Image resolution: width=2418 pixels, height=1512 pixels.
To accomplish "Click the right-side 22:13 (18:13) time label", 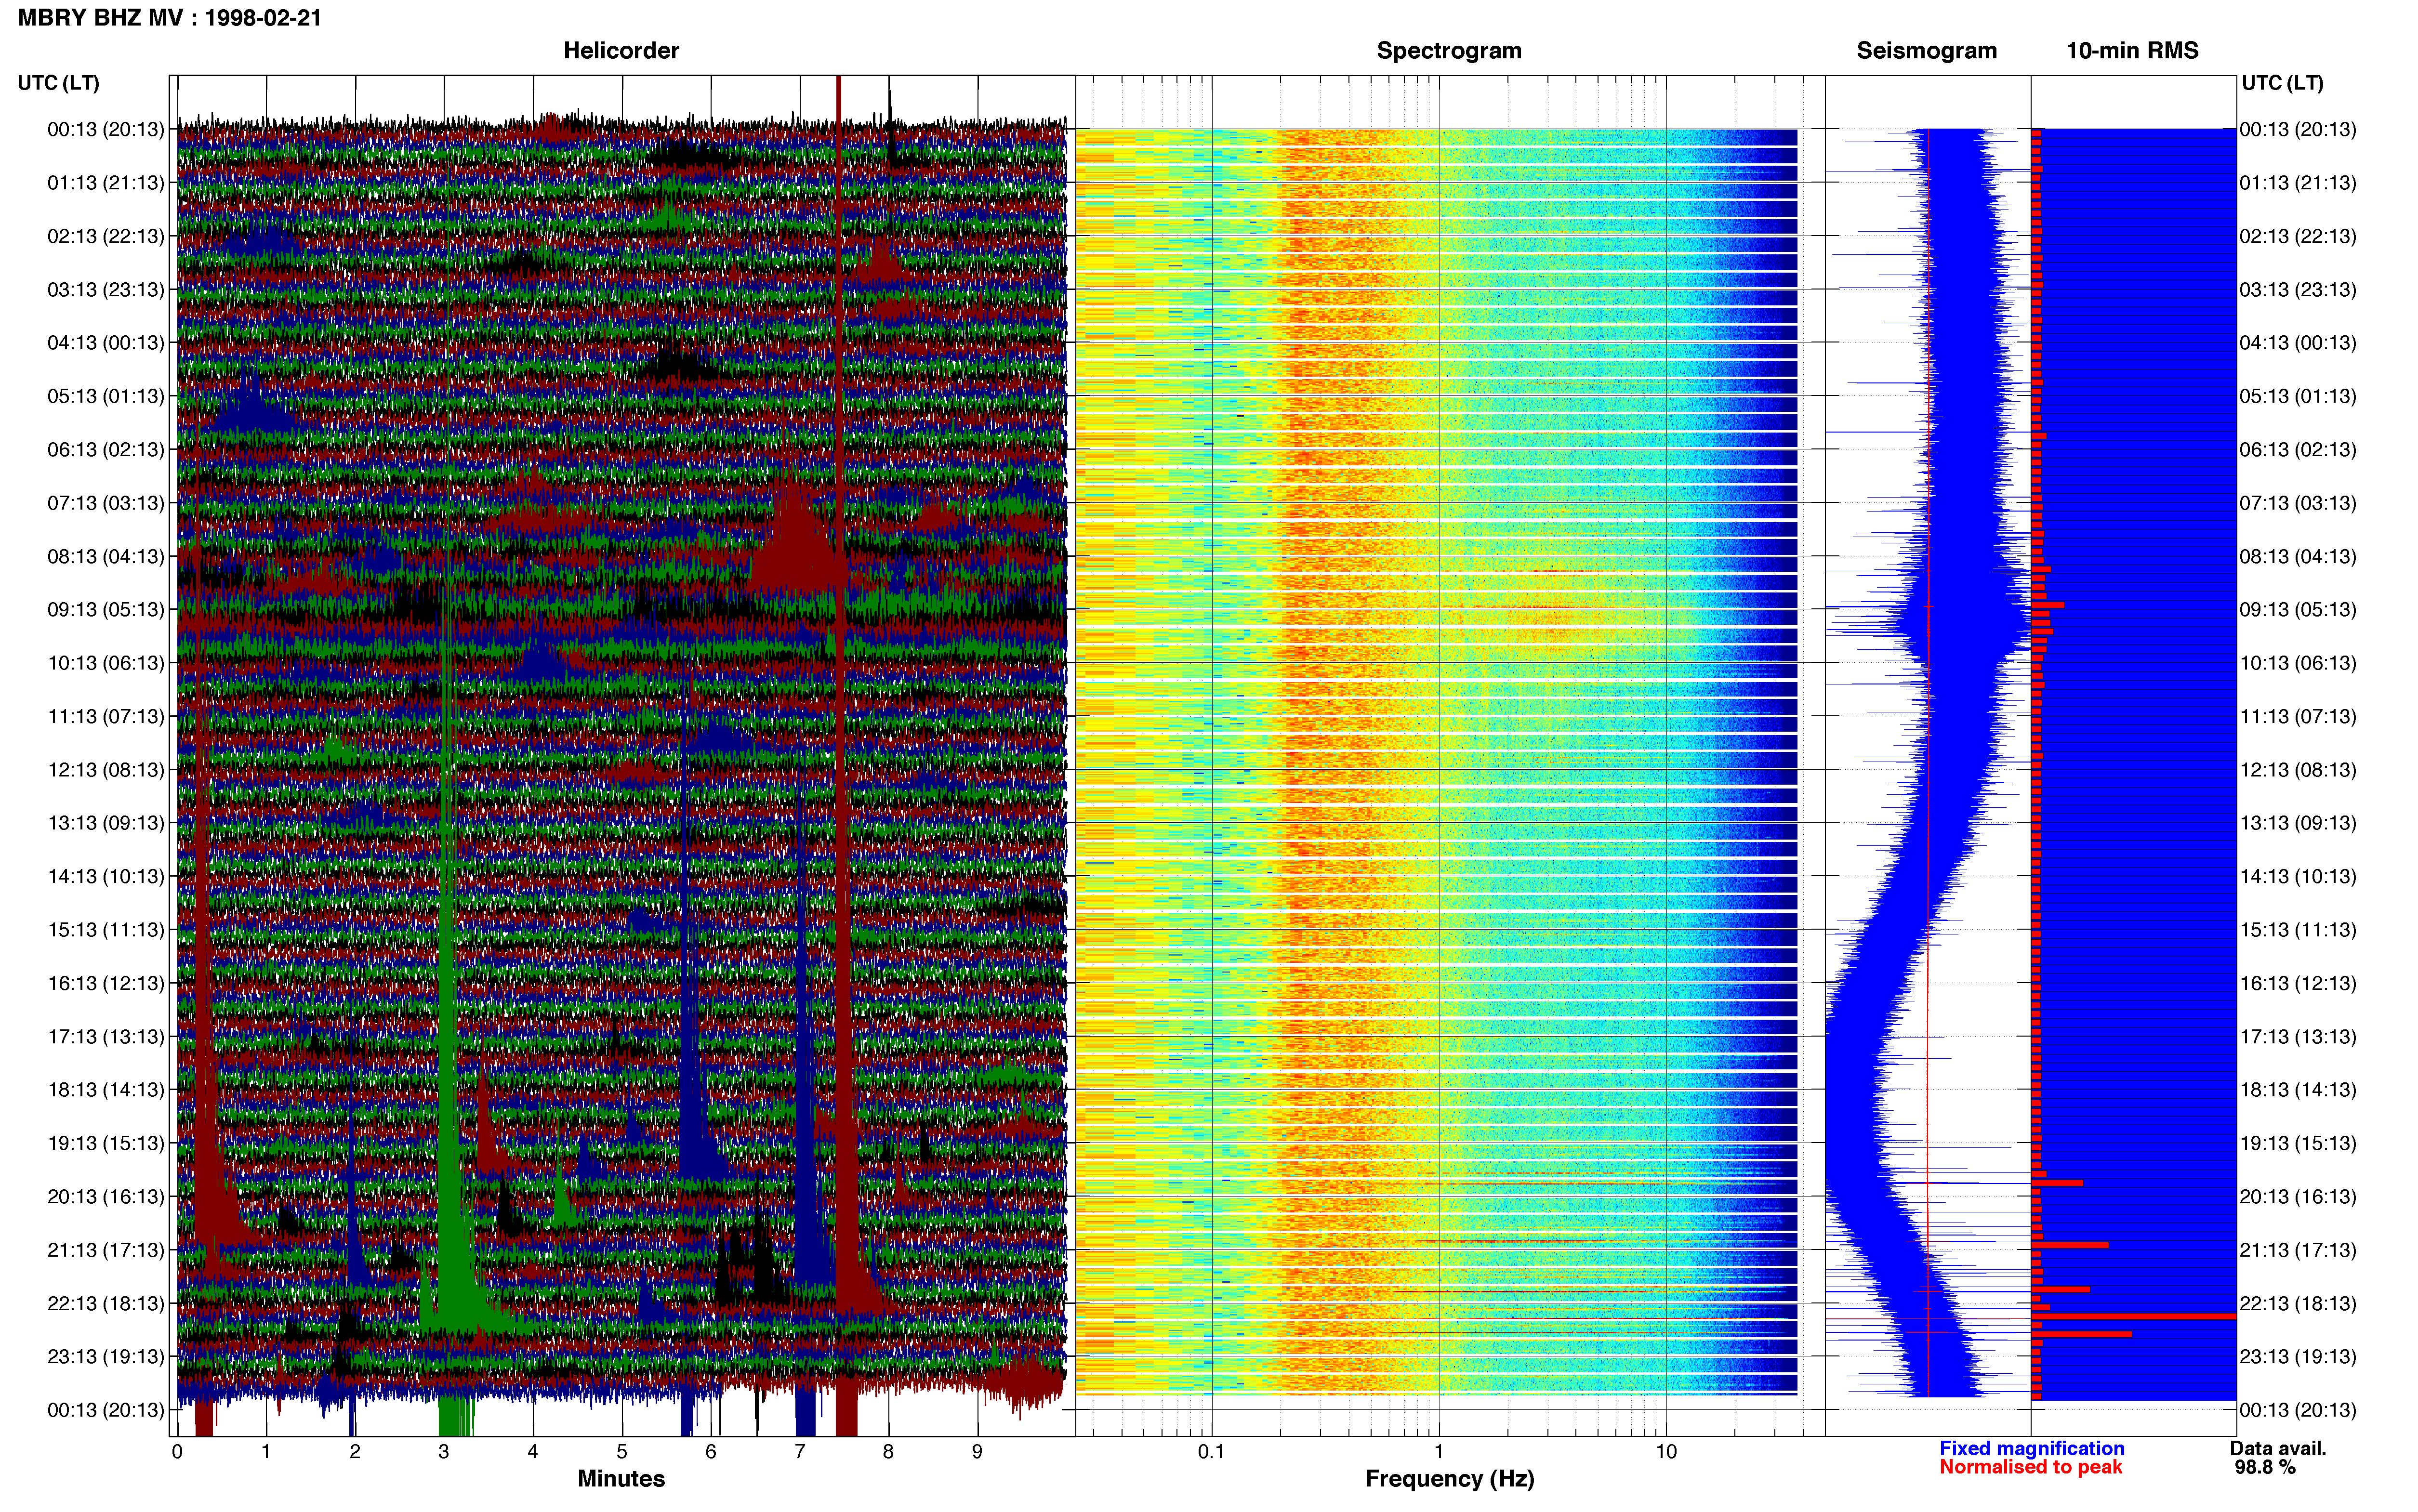I will coord(2298,1303).
